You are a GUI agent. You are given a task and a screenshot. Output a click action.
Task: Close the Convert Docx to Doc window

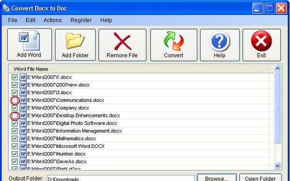(x=281, y=8)
